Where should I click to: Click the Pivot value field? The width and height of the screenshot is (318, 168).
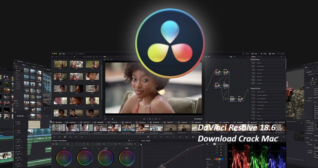click(x=120, y=144)
